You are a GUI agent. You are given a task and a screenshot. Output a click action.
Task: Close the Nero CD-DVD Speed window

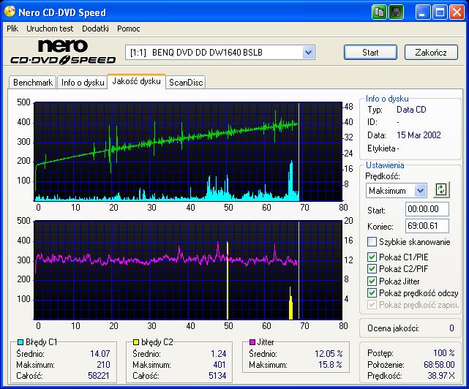[x=457, y=12]
